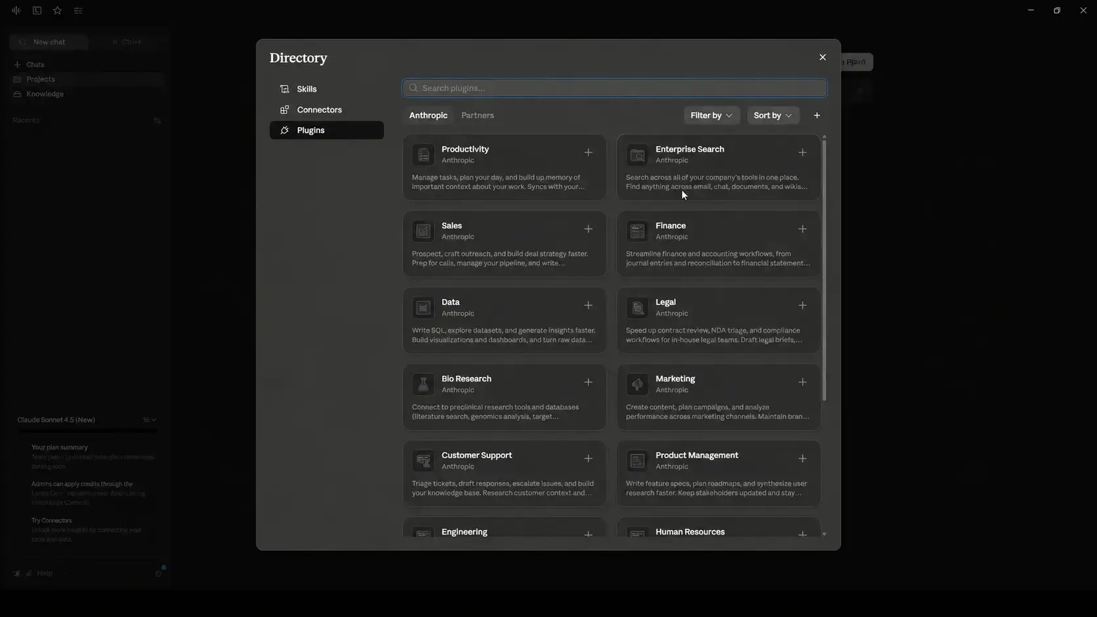The height and width of the screenshot is (617, 1097).
Task: Click Try Connectors in the sidebar
Action: [x=52, y=521]
